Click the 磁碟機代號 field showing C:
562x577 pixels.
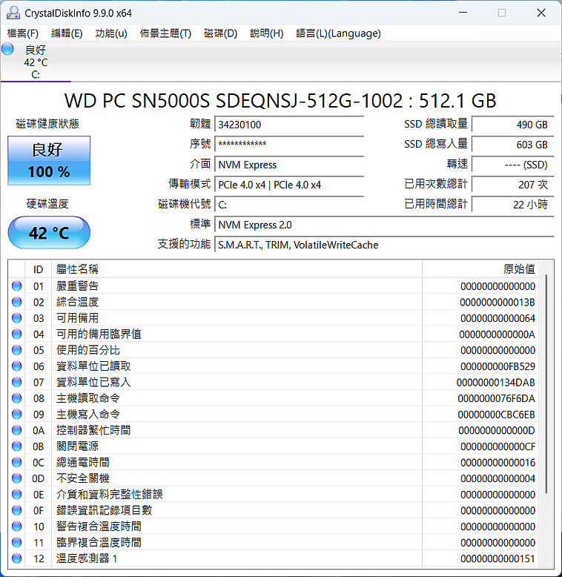[x=289, y=204]
